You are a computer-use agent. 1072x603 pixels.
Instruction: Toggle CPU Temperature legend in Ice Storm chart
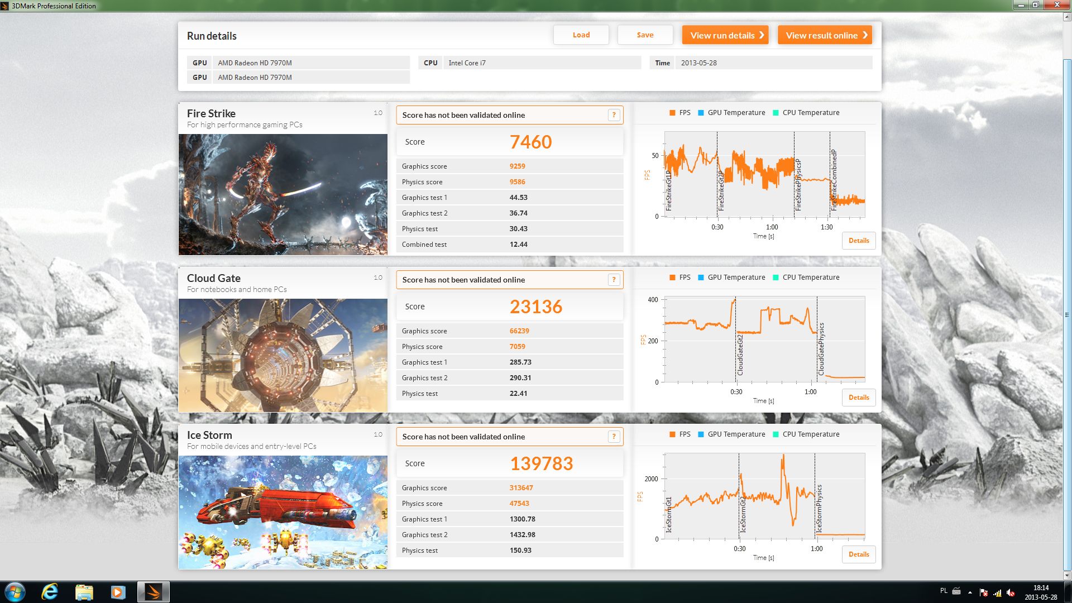coord(806,434)
